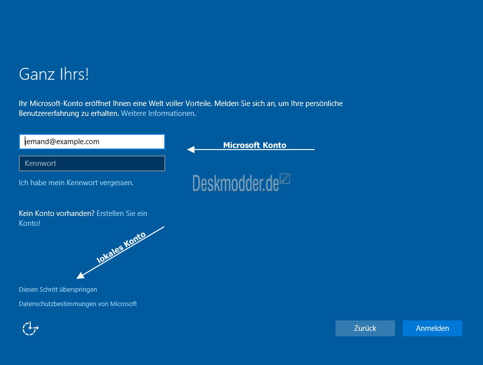Viewport: 483px width, 365px height.
Task: Sign in with the Anmelden button
Action: (432, 328)
